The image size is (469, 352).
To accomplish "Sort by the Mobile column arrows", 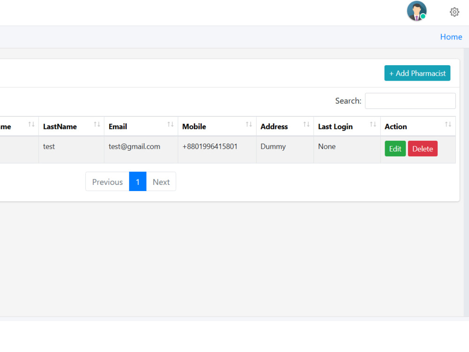I will click(249, 124).
